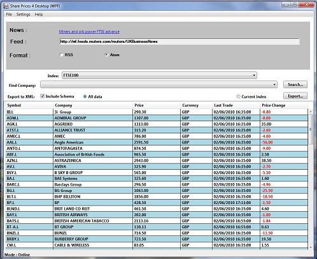Select the ASTRAZENECA company cell
Image resolution: width=317 pixels, height=259 pixels.
pyautogui.click(x=93, y=160)
